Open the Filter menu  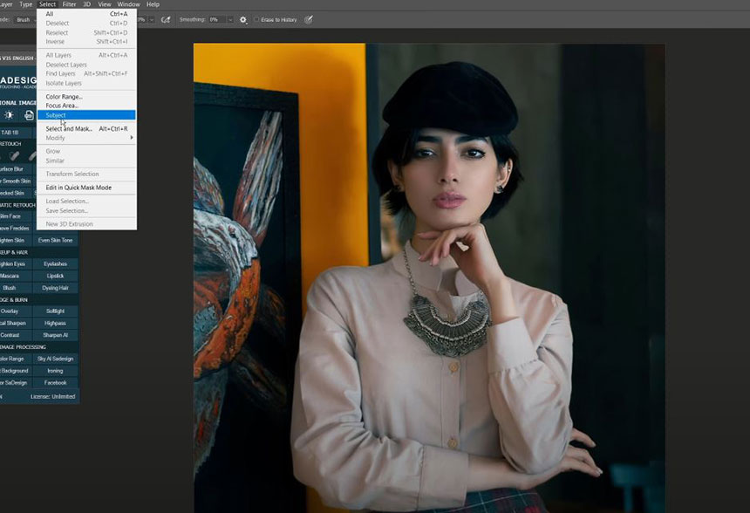tap(69, 4)
